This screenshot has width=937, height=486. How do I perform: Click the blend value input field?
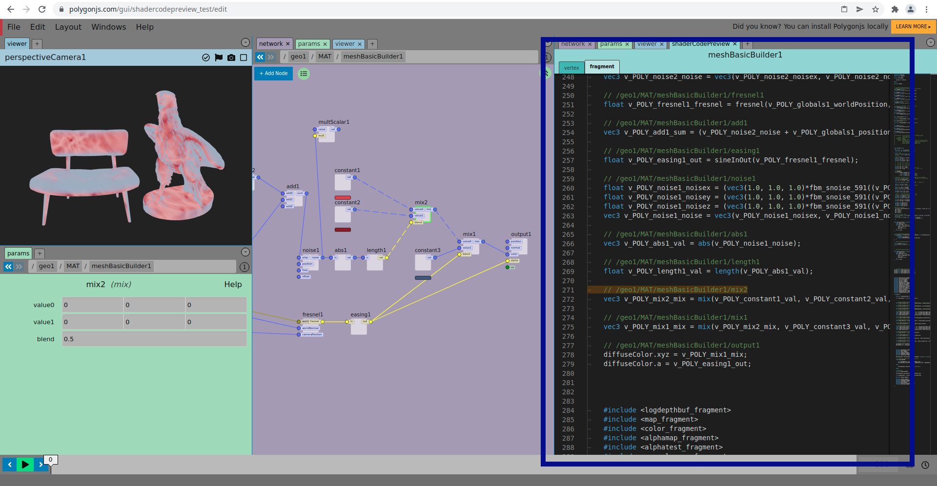(x=154, y=339)
